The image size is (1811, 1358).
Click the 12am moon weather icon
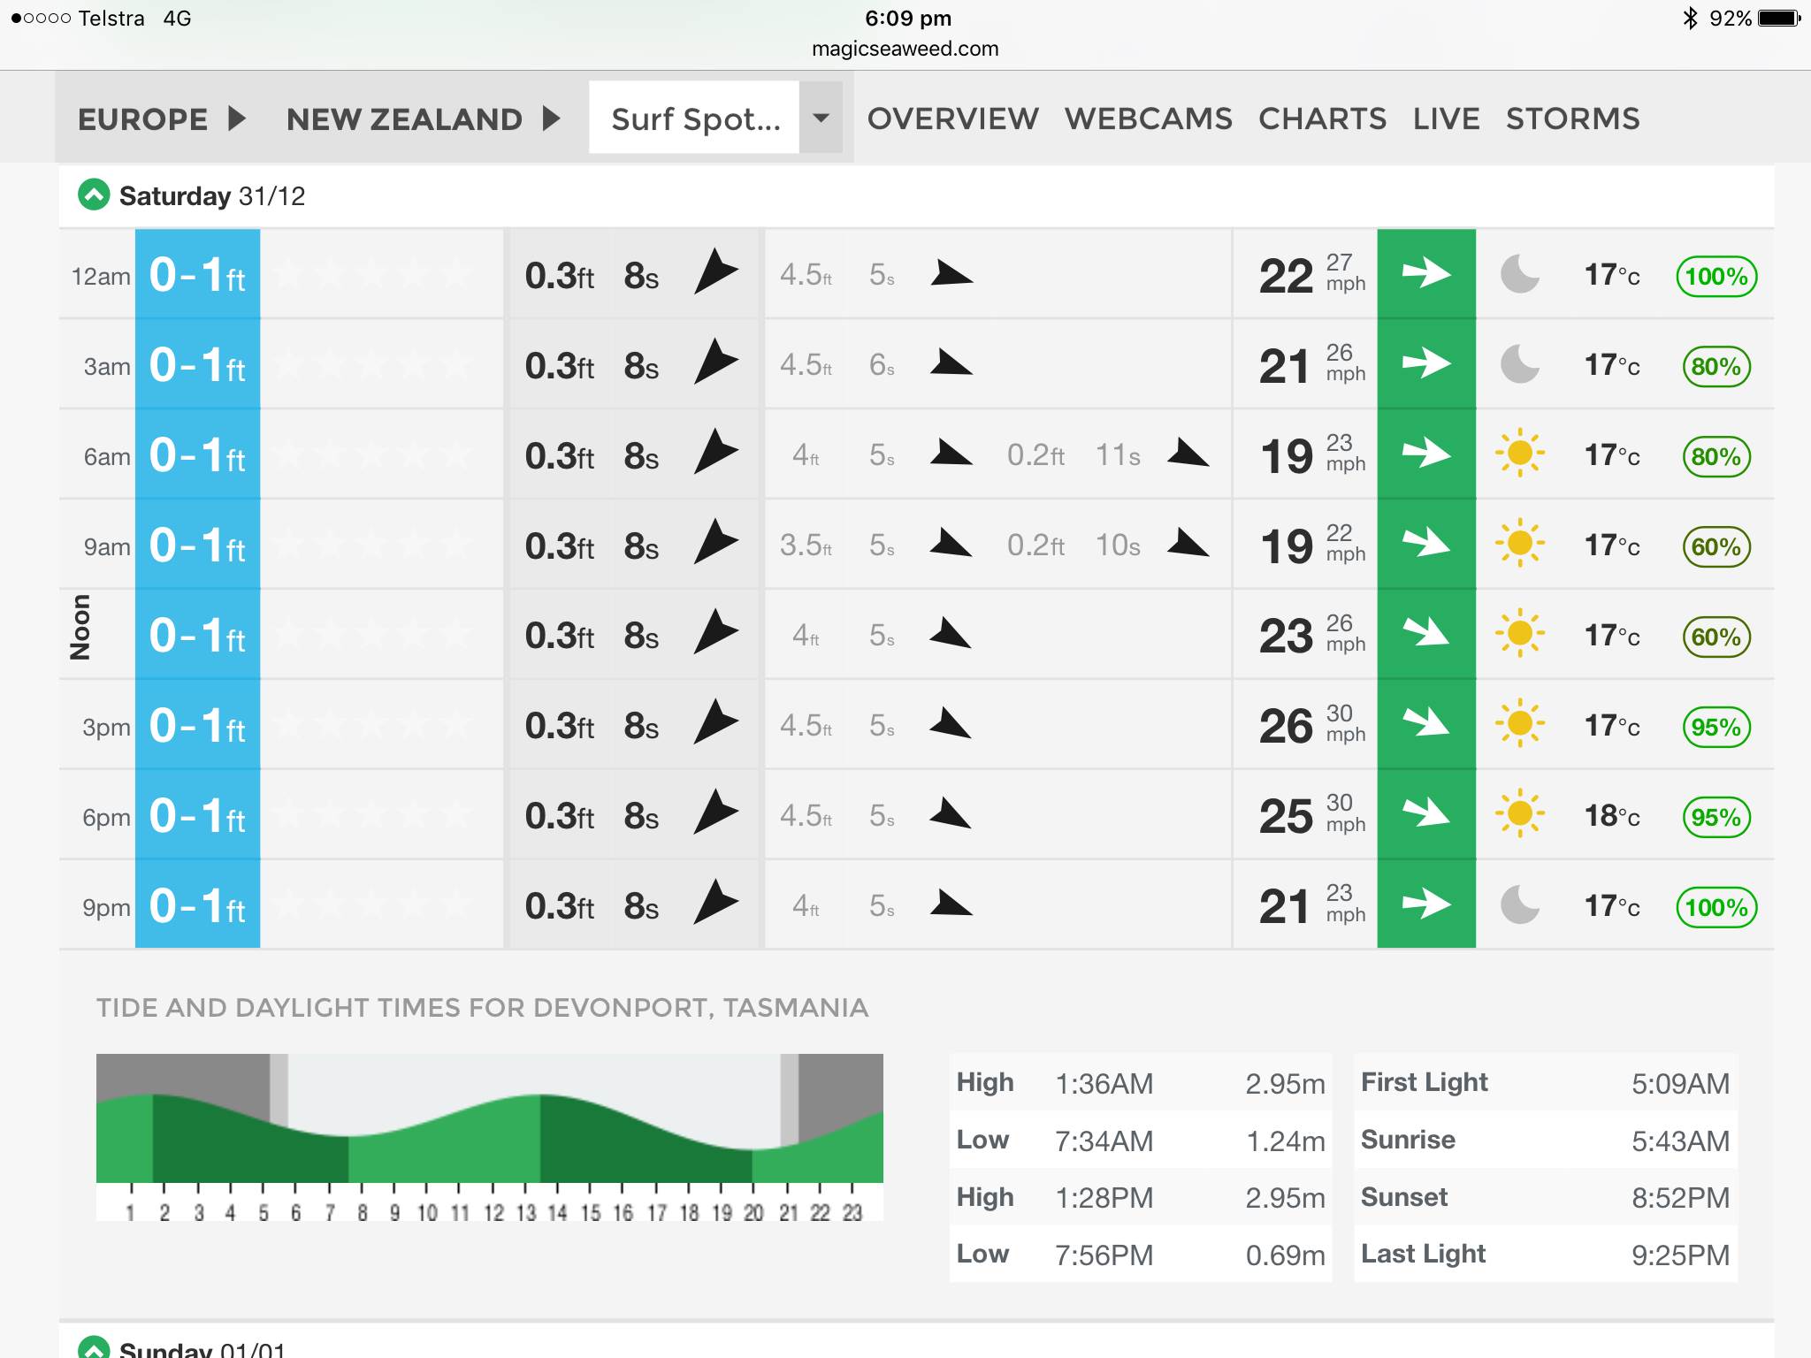(1519, 274)
